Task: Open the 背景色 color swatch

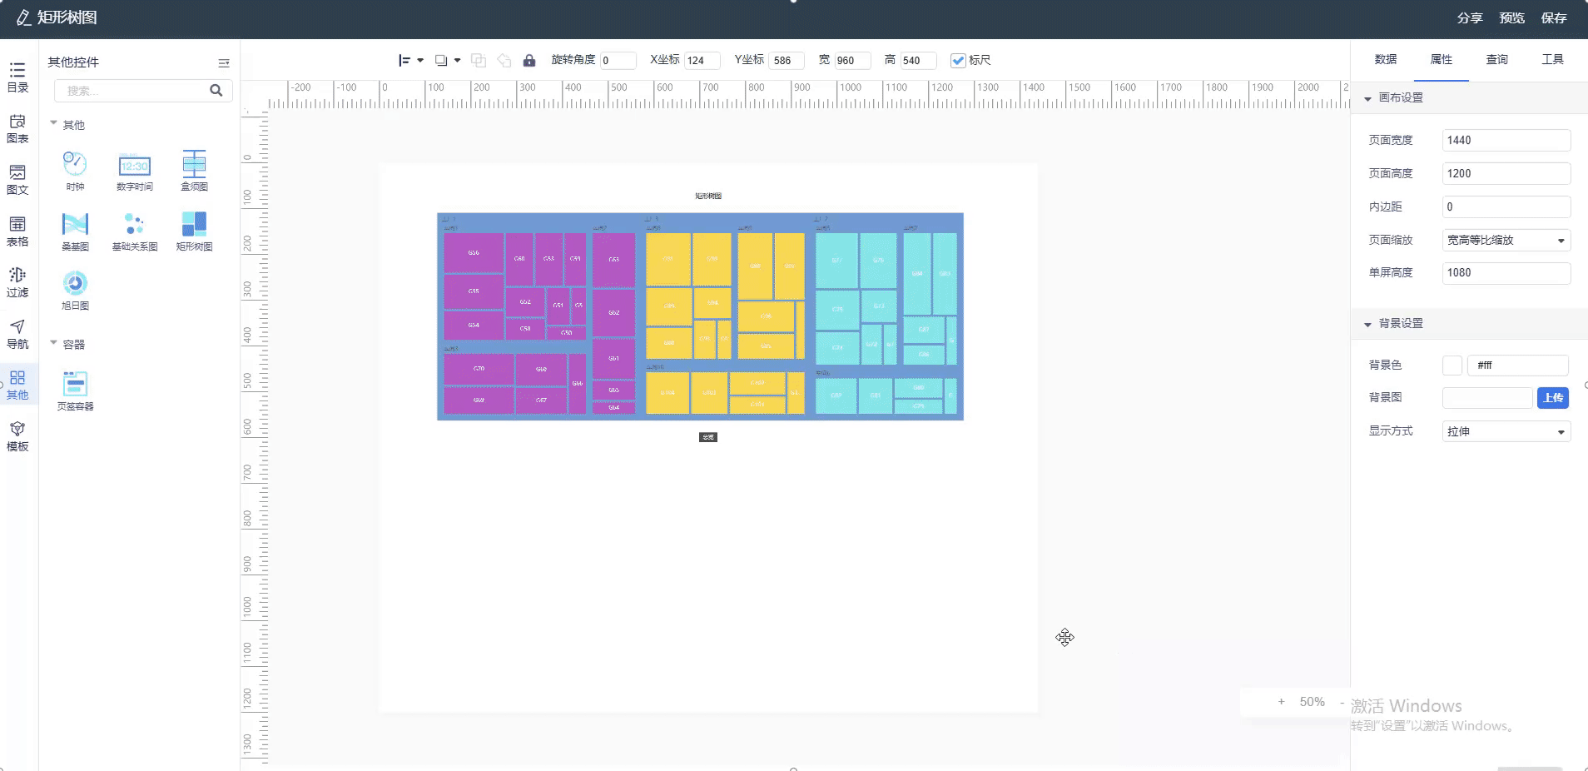Action: tap(1452, 366)
